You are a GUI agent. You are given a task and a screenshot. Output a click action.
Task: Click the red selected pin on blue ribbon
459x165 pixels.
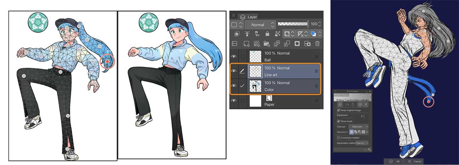tap(429, 102)
